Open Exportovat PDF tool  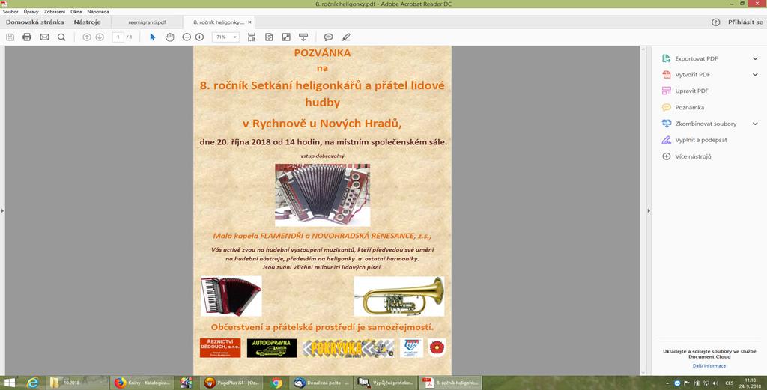point(696,58)
